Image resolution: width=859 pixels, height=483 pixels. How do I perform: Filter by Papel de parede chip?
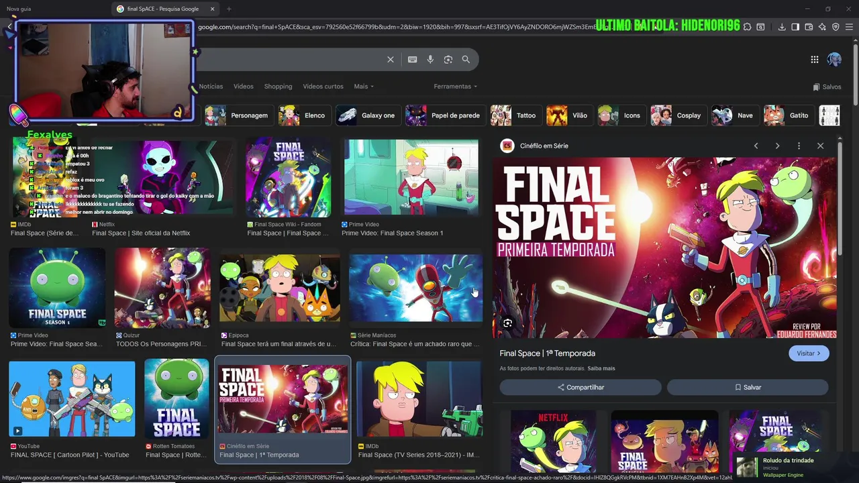click(x=444, y=115)
